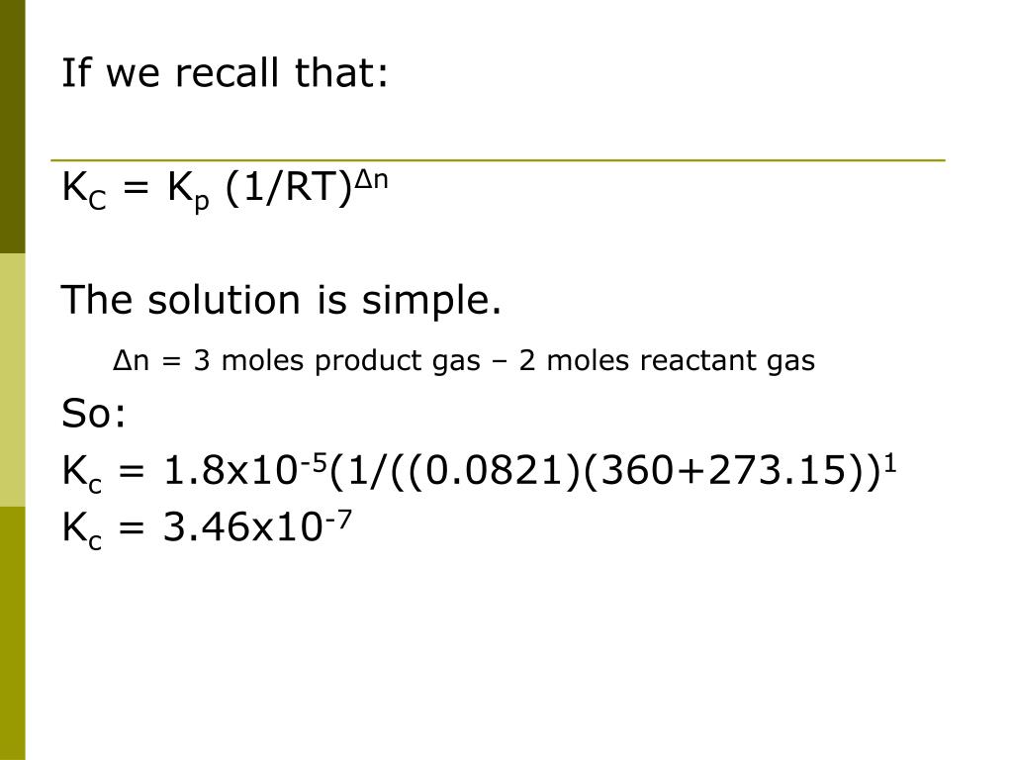Image resolution: width=1013 pixels, height=760 pixels.
Task: Click the text '2 moles reactant gas'
Action: click(x=667, y=360)
